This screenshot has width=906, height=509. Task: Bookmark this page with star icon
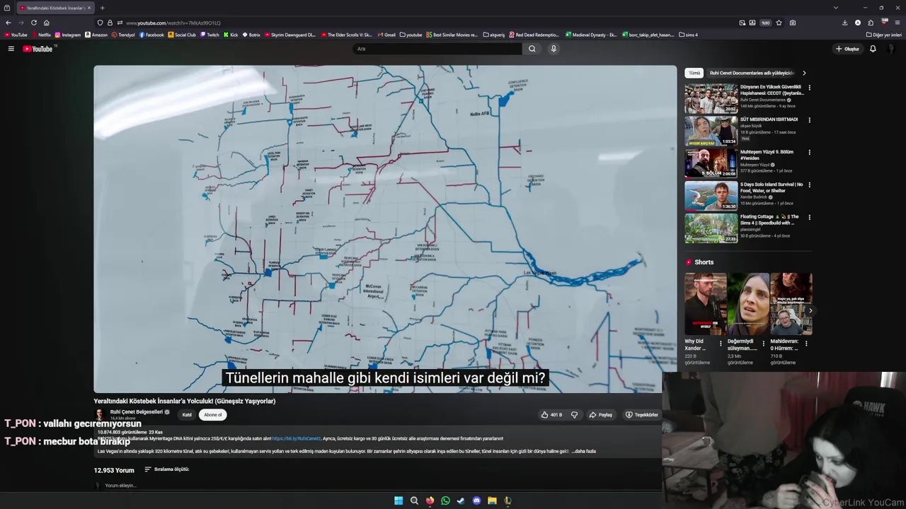point(779,23)
